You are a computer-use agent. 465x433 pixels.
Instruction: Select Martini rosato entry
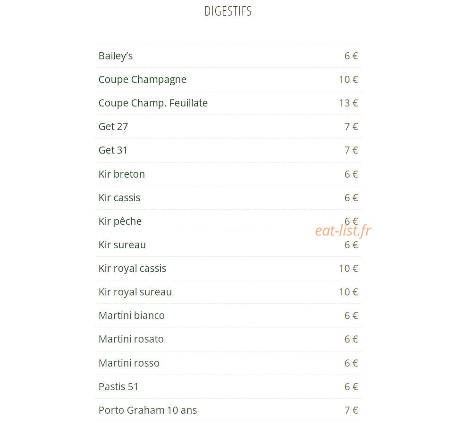click(x=228, y=339)
